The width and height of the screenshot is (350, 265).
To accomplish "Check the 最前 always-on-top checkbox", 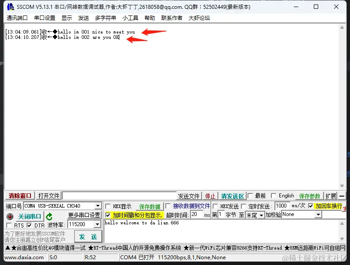I will click(250, 196).
